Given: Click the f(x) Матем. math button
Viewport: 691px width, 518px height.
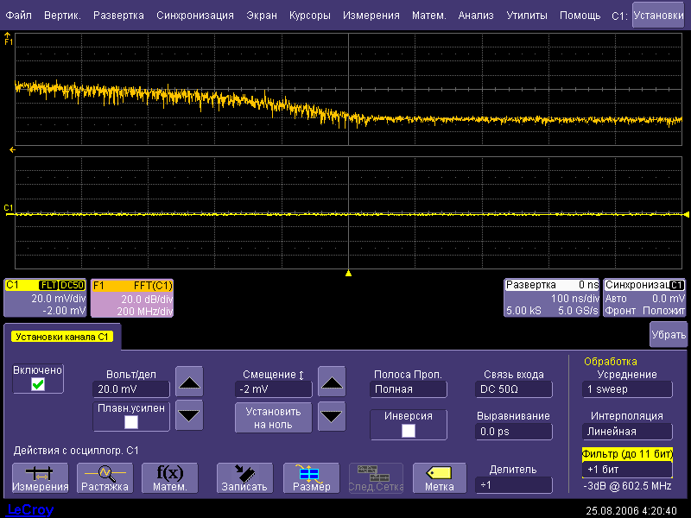Looking at the screenshot, I should tap(169, 477).
